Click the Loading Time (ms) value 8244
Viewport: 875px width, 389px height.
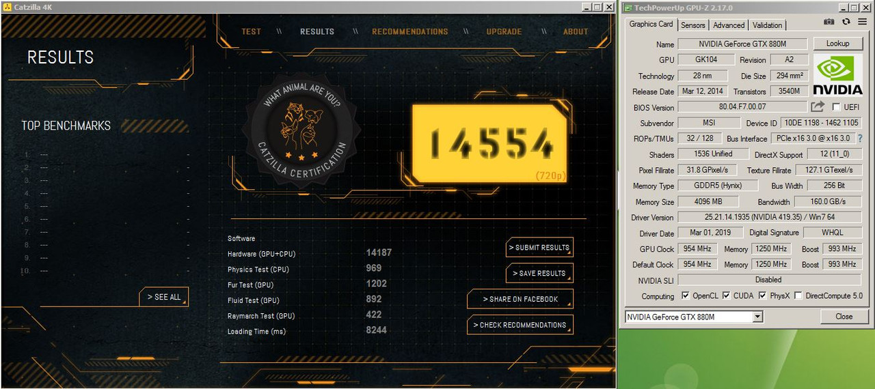coord(376,330)
